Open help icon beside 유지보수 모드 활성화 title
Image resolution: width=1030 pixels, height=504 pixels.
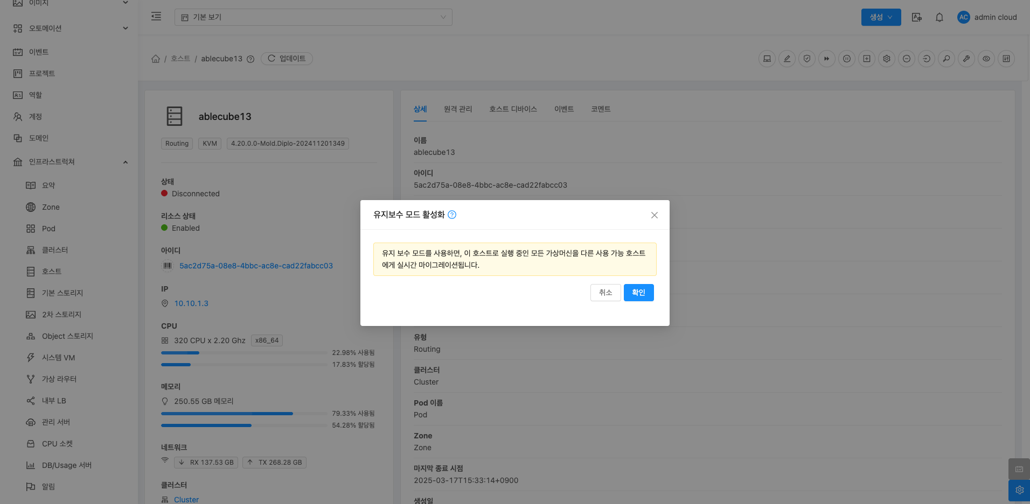(452, 215)
